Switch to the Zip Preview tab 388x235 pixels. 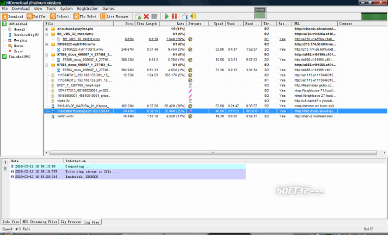pos(71,222)
